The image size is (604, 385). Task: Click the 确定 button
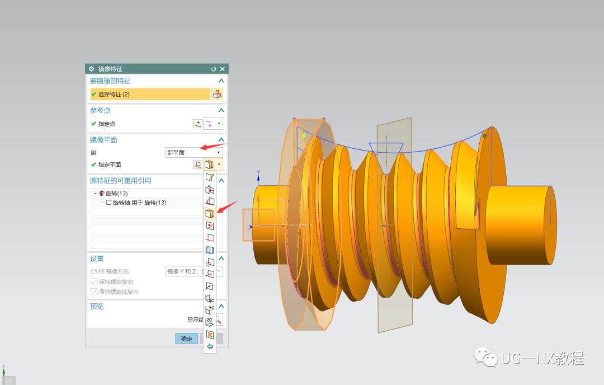coord(186,339)
